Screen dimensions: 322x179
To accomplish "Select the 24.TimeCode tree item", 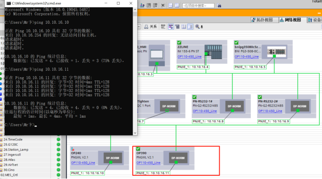I will [13, 139].
